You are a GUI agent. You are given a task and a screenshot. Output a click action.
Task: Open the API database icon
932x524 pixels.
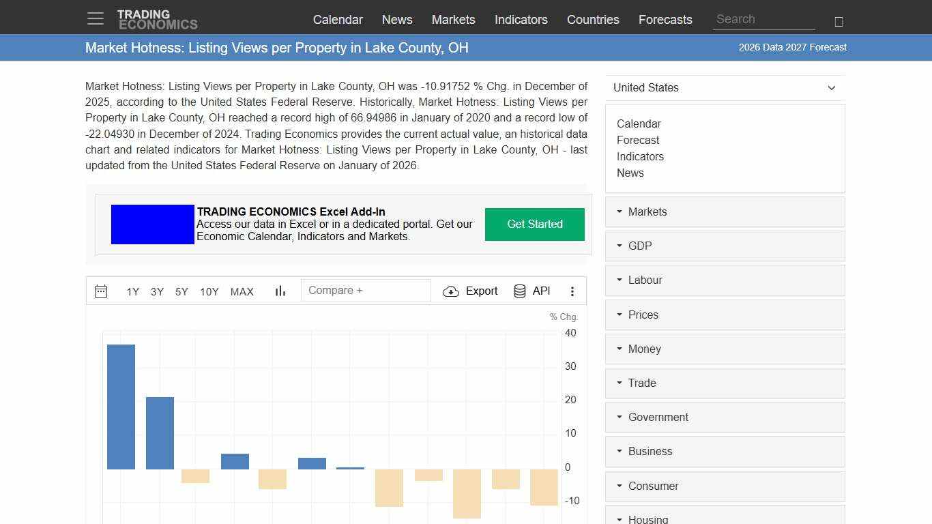coord(519,291)
